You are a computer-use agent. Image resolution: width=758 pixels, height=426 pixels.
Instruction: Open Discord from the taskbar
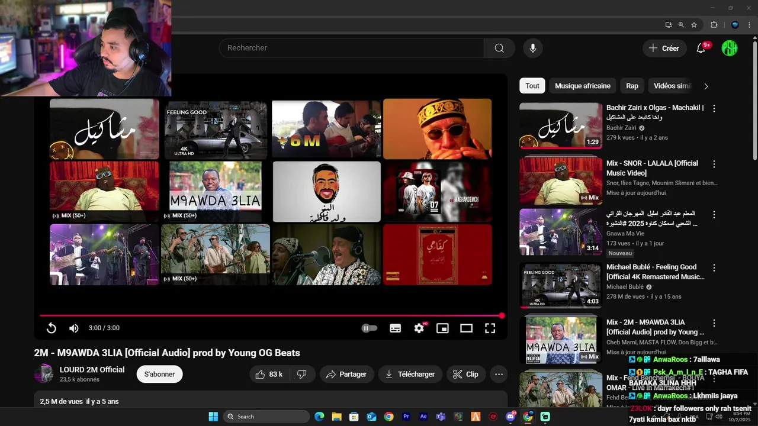tap(510, 417)
